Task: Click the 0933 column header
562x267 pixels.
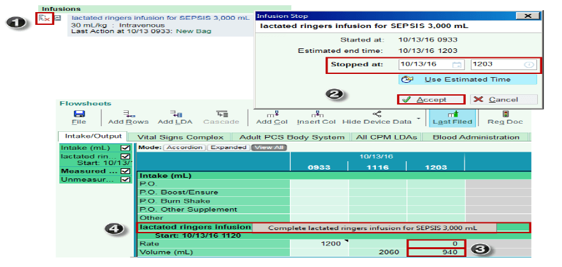Action: (319, 167)
